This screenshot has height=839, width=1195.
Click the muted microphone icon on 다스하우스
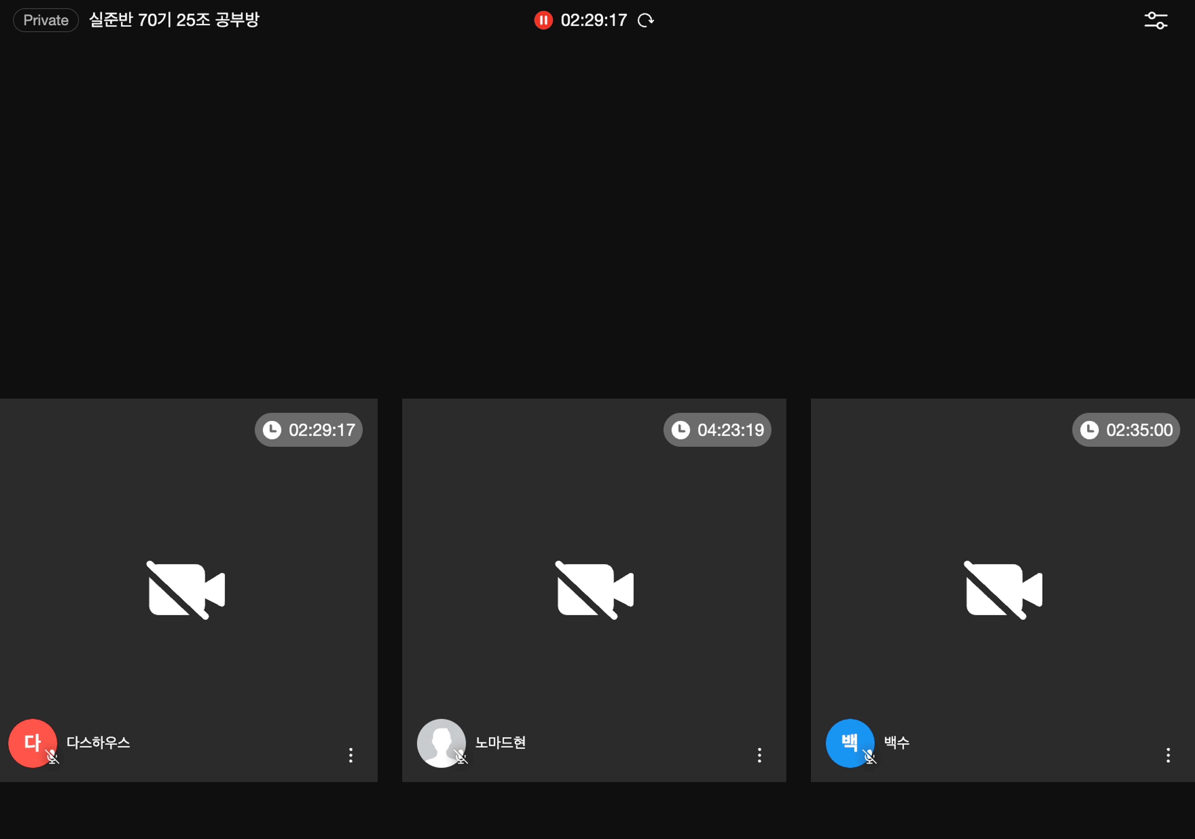pyautogui.click(x=52, y=756)
